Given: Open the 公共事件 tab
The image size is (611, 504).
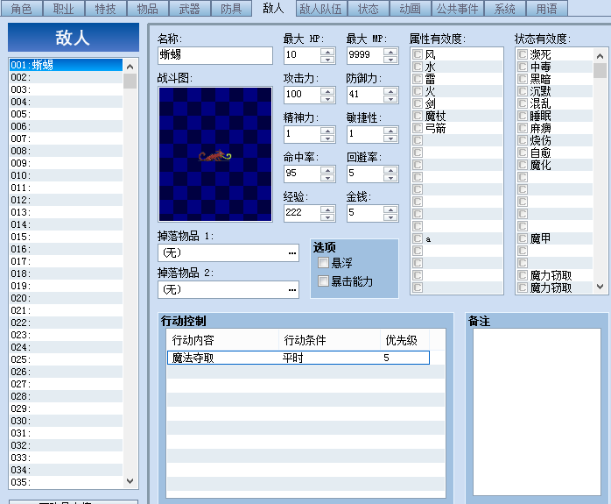Looking at the screenshot, I should [x=458, y=9].
